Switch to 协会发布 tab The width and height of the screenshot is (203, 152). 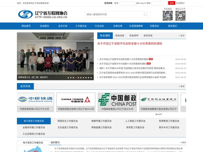[134, 35]
